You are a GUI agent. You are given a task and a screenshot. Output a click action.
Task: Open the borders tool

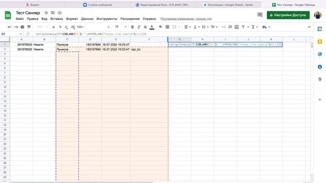click(x=168, y=27)
